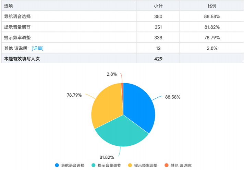Click the 88.58% pie chart label
This screenshot has width=244, height=170.
(173, 97)
